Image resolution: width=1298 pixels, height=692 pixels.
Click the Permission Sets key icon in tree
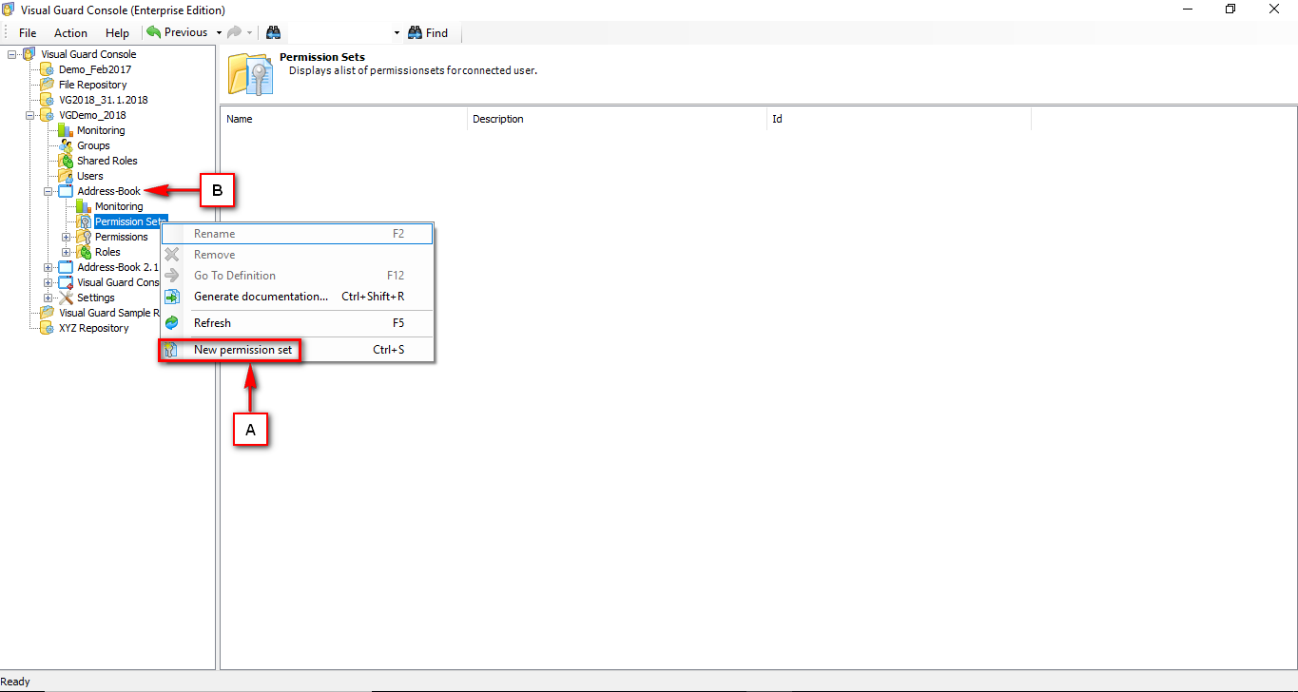coord(84,221)
